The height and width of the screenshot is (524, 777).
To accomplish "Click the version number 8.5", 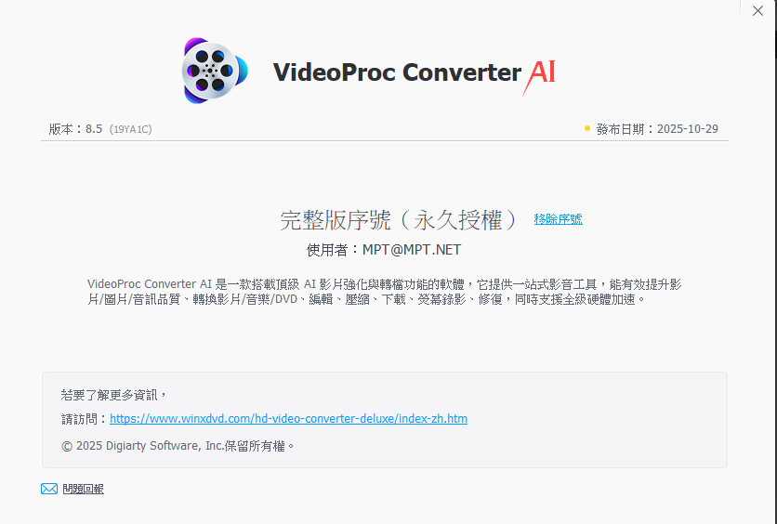I will (94, 129).
